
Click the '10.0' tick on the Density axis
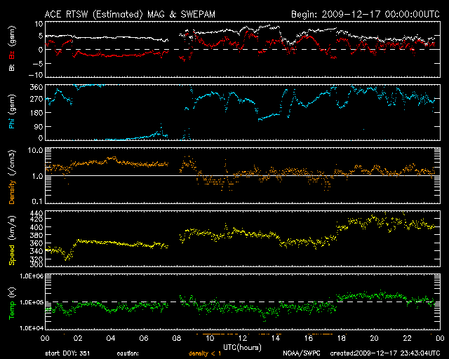coord(36,150)
